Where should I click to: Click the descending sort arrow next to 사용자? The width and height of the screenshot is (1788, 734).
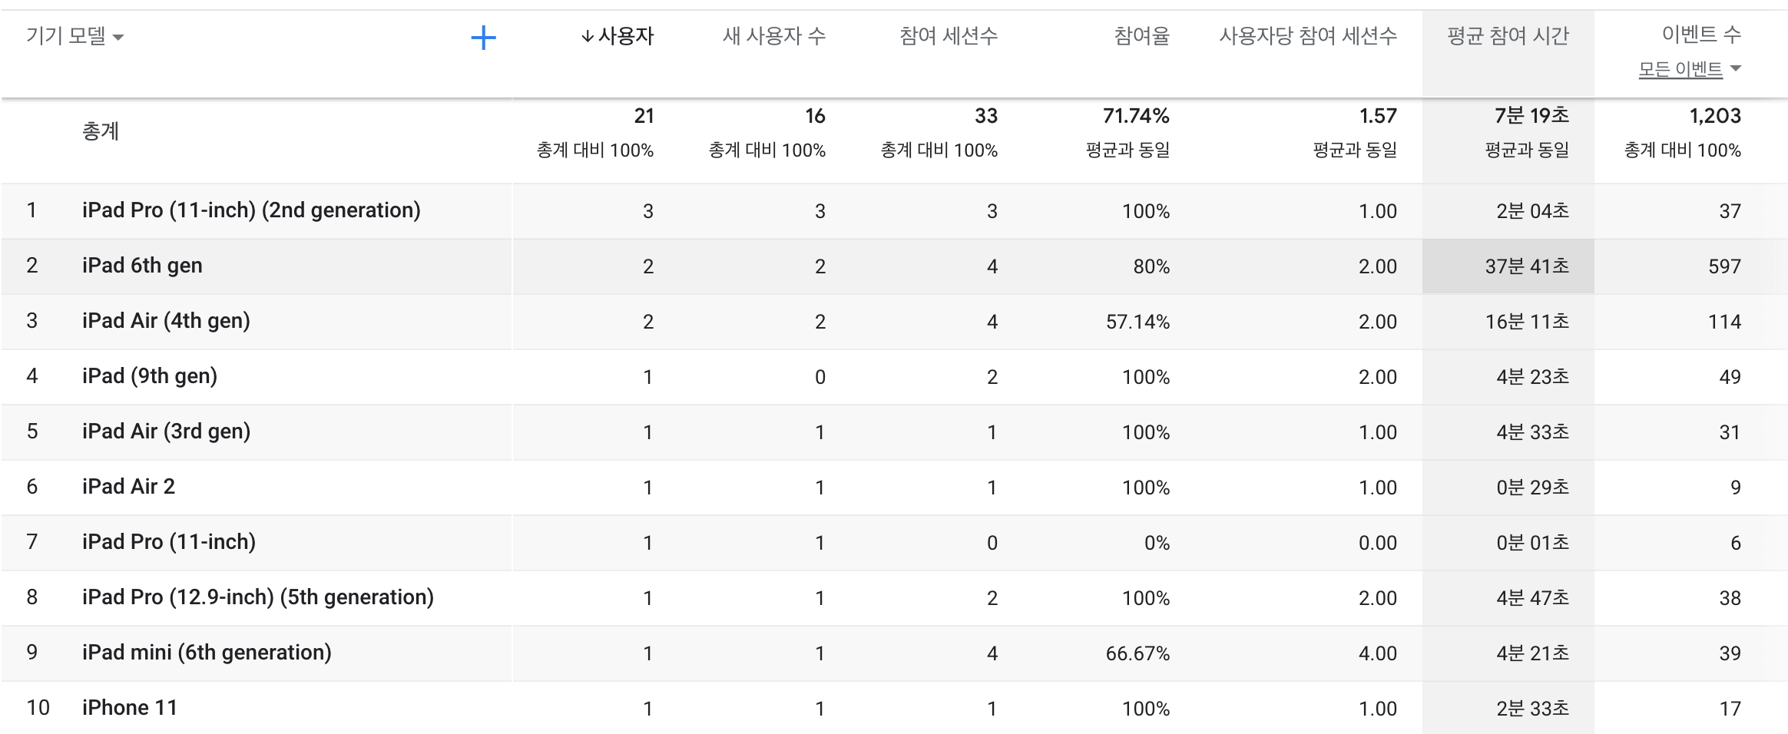click(588, 37)
